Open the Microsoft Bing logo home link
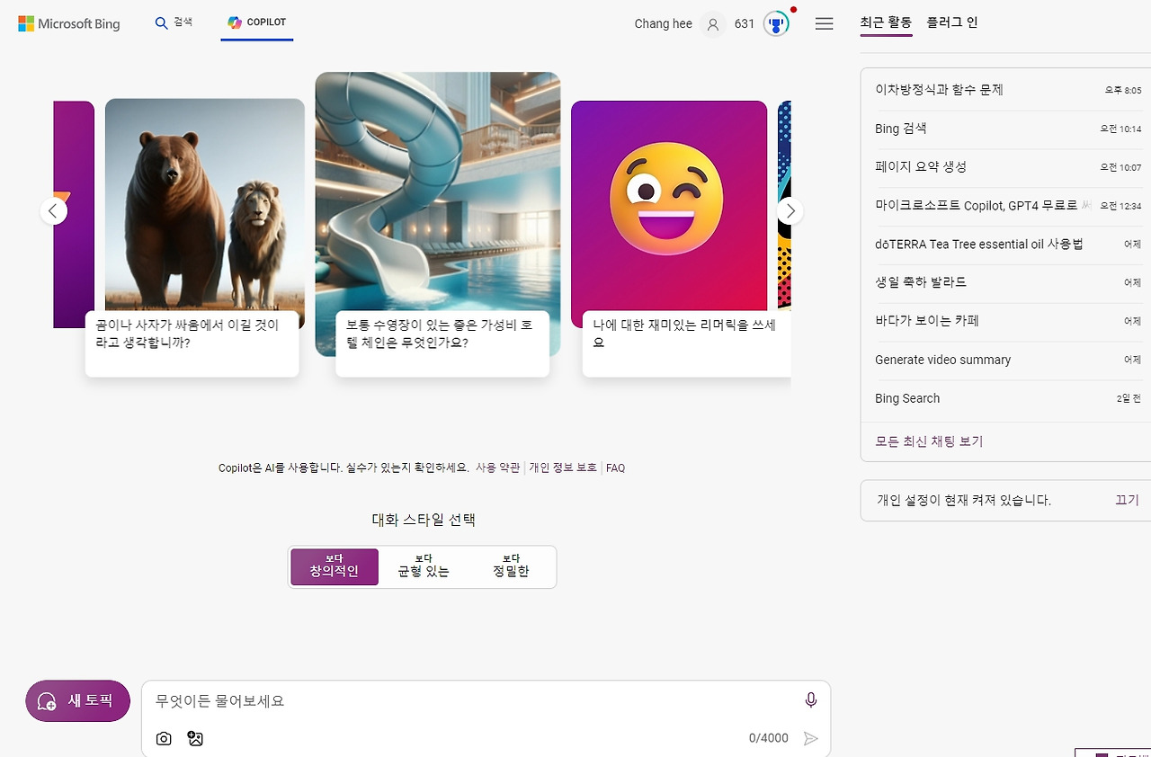This screenshot has height=757, width=1151. 69,23
